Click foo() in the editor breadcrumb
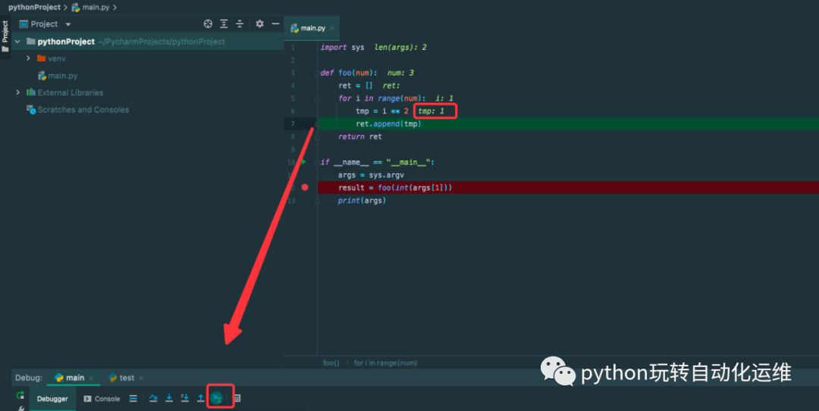 pos(331,363)
